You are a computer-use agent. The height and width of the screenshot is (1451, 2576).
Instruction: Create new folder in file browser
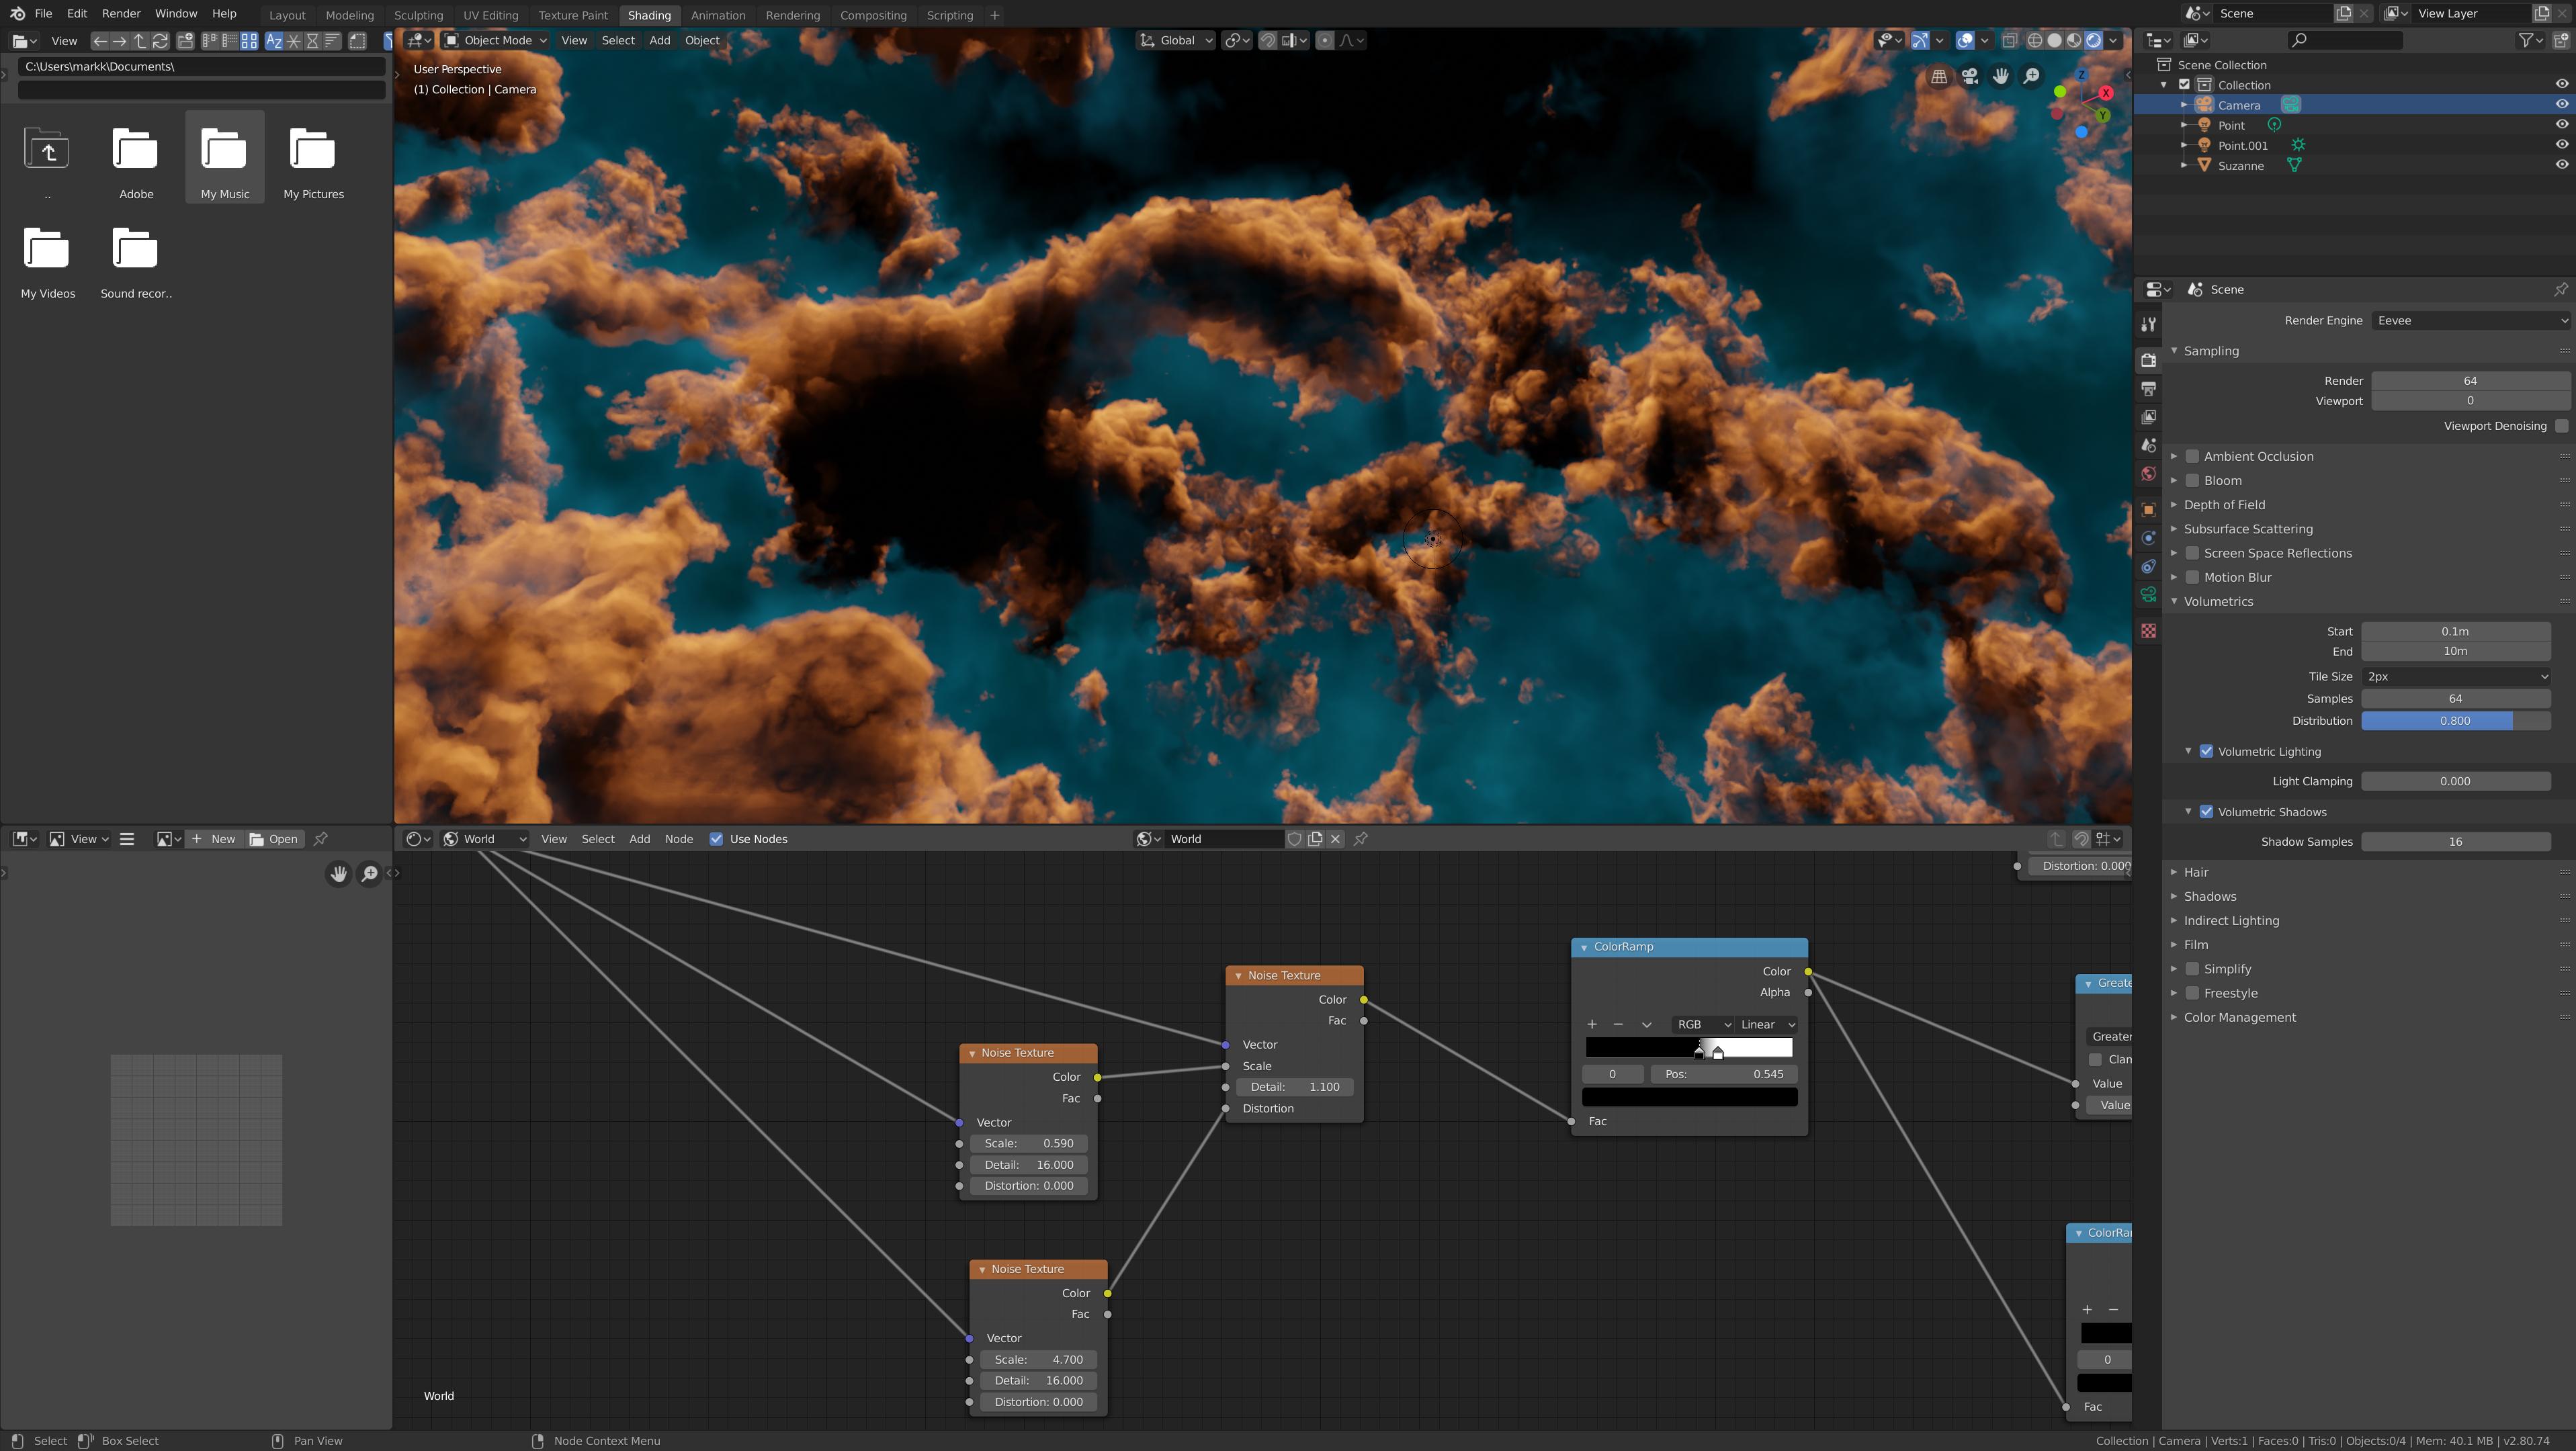185,41
